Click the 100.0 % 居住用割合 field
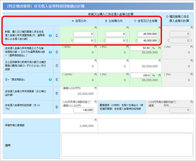The height and width of the screenshot is (161, 196). tap(141, 76)
